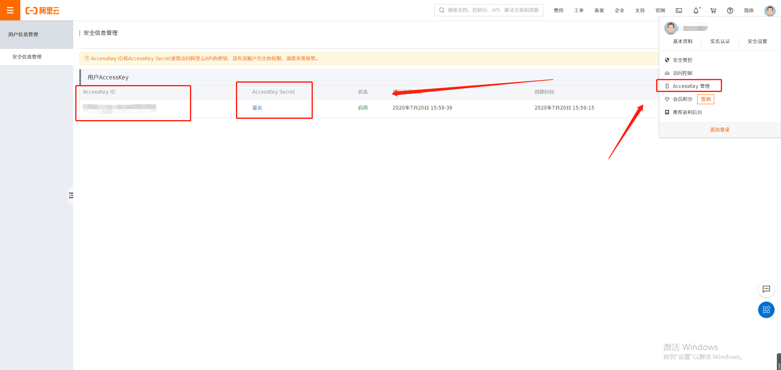Open the chat feedback floating button
781x370 pixels.
[766, 289]
